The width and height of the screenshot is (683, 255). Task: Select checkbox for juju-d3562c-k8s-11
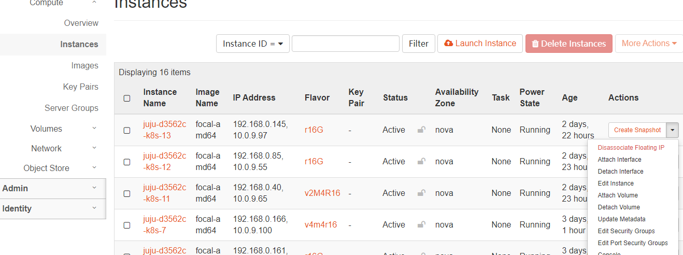point(127,193)
